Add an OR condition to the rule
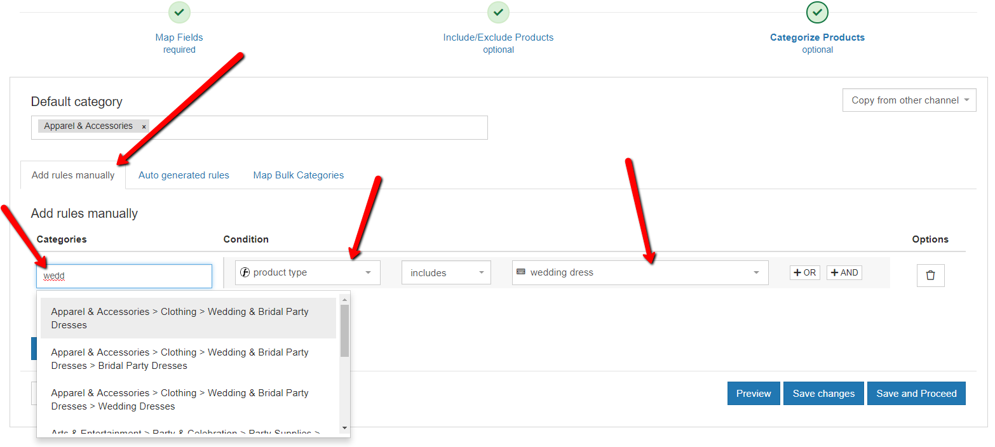The width and height of the screenshot is (995, 447). [805, 272]
